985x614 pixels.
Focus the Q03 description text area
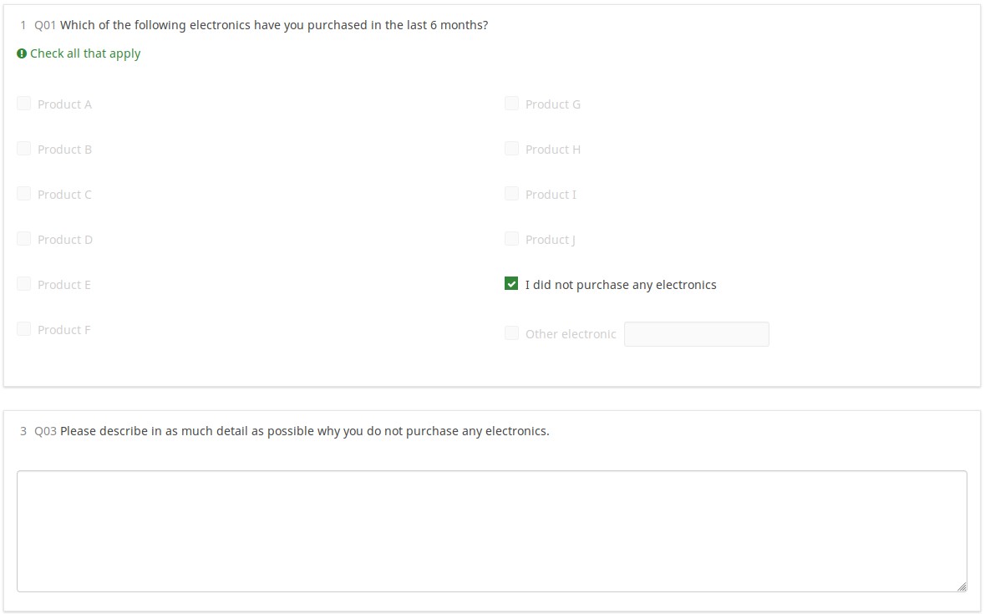(x=491, y=530)
